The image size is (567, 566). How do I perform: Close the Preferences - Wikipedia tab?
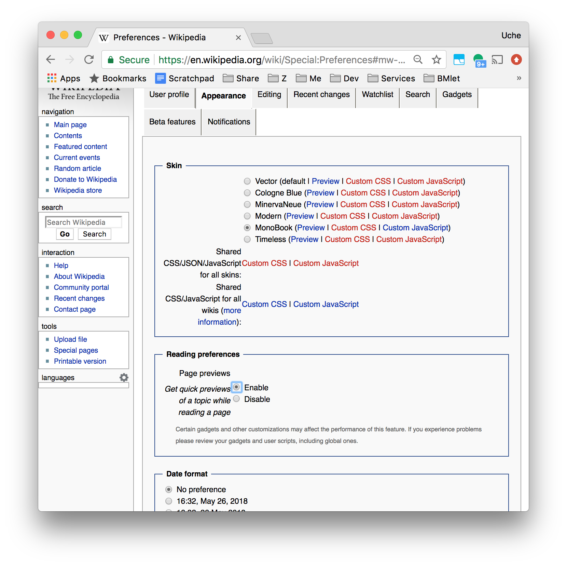coord(238,38)
